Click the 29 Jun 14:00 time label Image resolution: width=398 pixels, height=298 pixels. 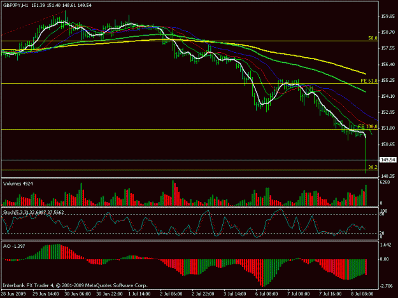pos(46,294)
